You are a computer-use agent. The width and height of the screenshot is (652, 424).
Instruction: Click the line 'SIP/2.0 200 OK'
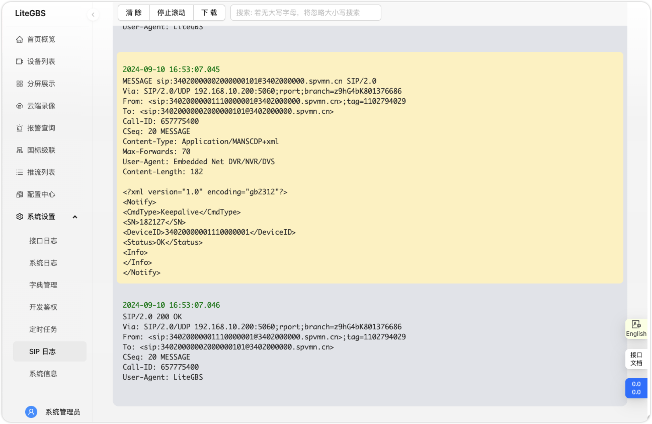[152, 317]
